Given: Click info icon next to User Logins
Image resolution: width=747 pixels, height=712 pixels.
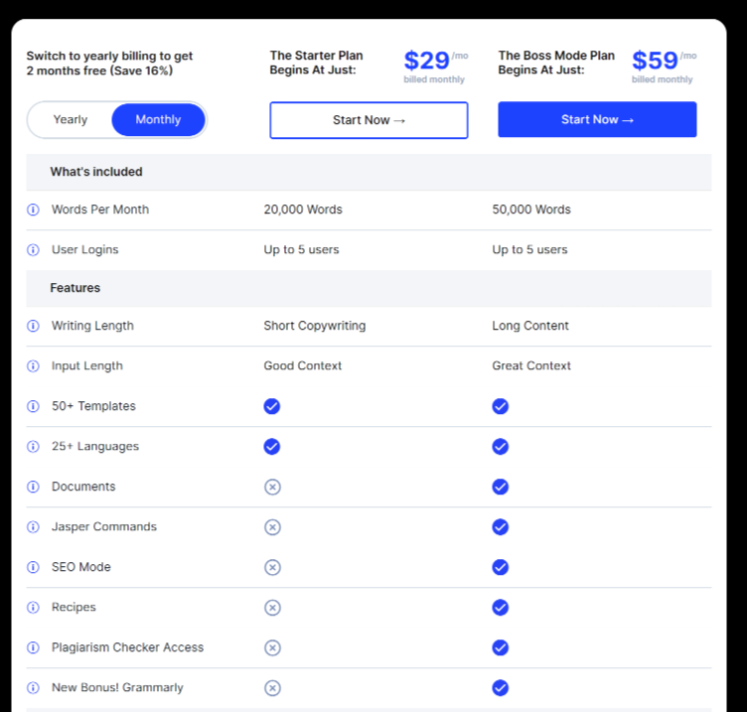Looking at the screenshot, I should point(33,250).
